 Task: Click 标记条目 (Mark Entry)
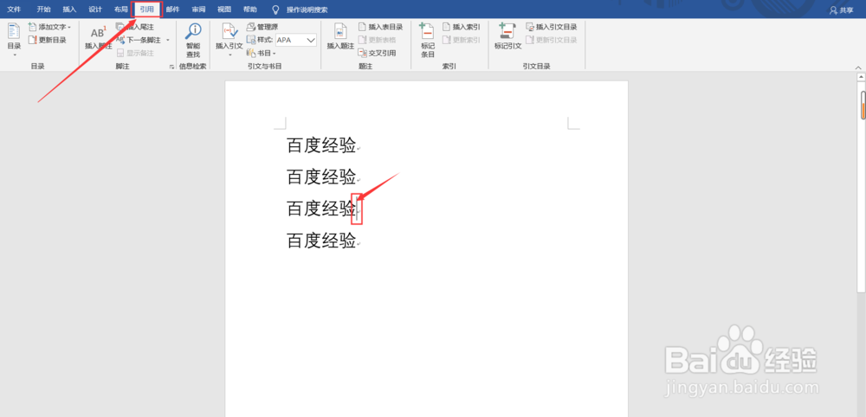(x=428, y=41)
